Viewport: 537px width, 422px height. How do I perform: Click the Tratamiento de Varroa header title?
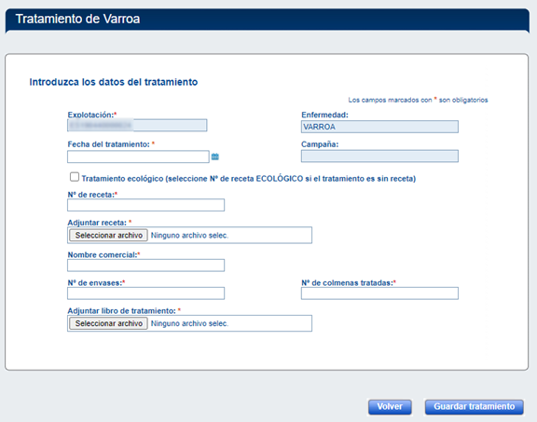77,19
